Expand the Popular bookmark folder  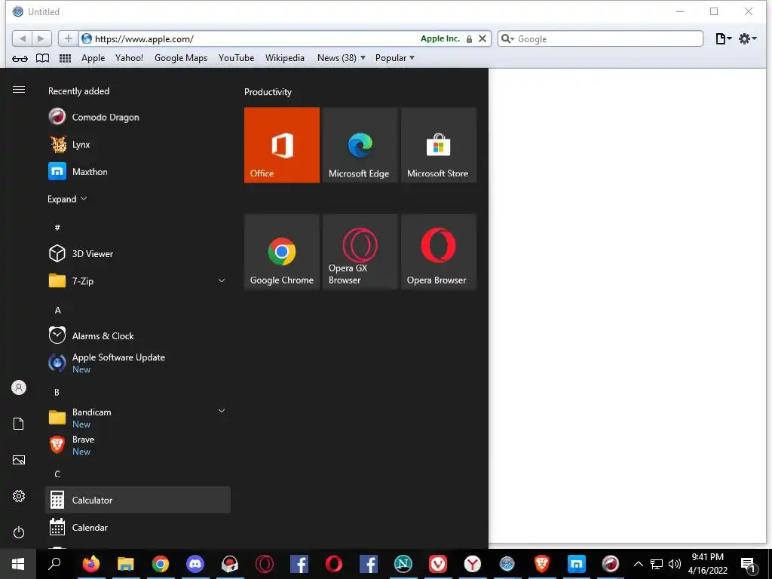[x=395, y=58]
